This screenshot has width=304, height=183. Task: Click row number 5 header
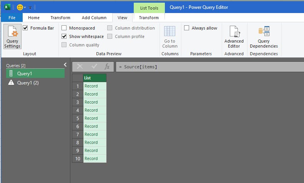(x=78, y=119)
